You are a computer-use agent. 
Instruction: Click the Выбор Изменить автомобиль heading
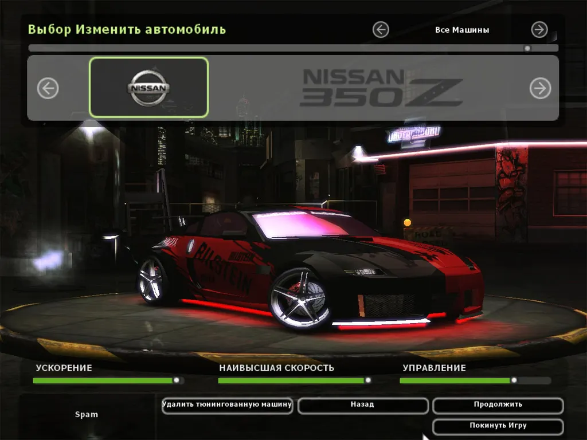[x=127, y=29]
